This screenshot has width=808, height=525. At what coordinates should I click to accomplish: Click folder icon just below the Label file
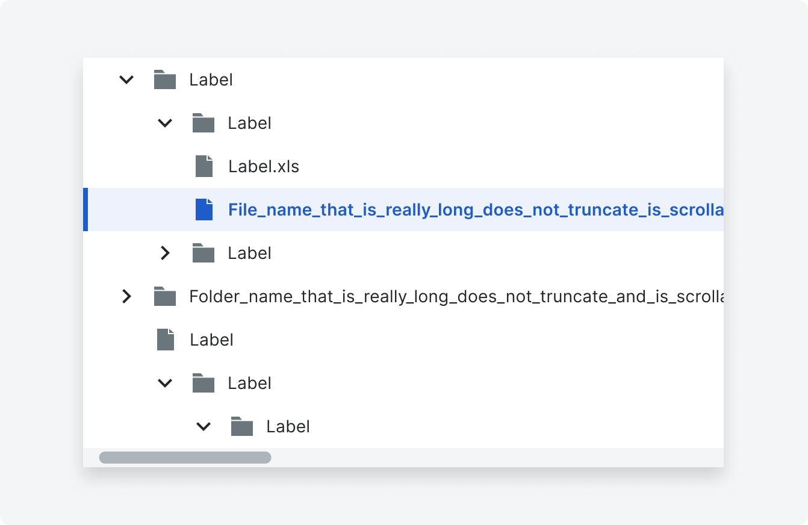(204, 383)
